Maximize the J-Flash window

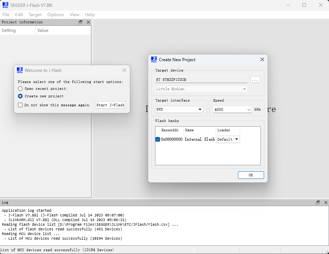[304, 5]
